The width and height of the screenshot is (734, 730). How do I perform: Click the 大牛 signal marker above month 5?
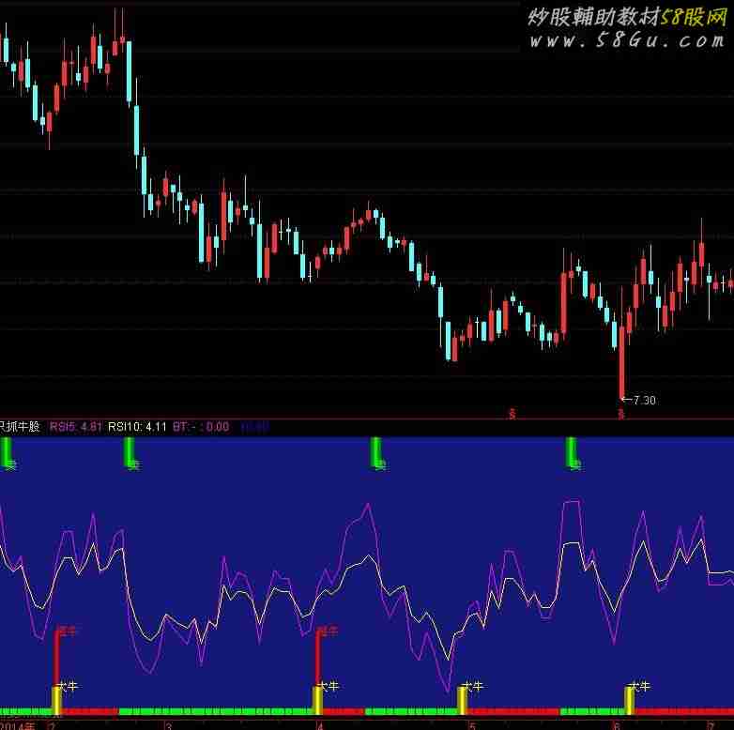[472, 686]
